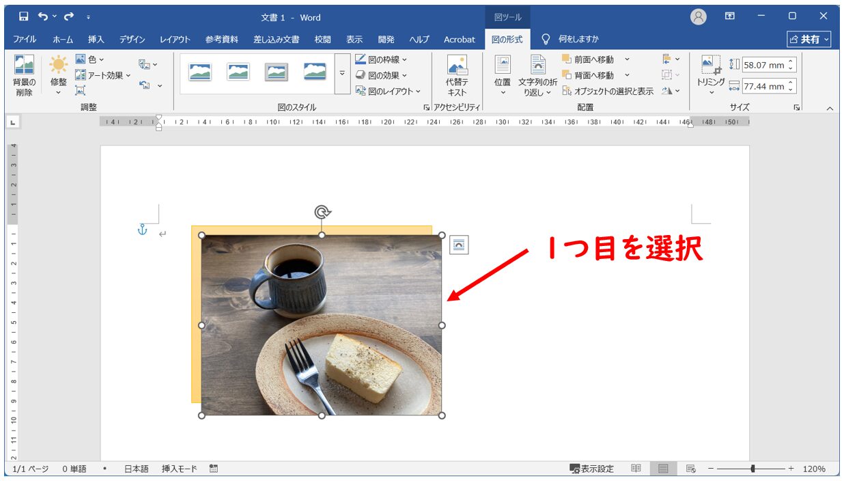Open the 図のスタイル dialog launcher
Viewport: 844px width, 481px height.
point(426,107)
